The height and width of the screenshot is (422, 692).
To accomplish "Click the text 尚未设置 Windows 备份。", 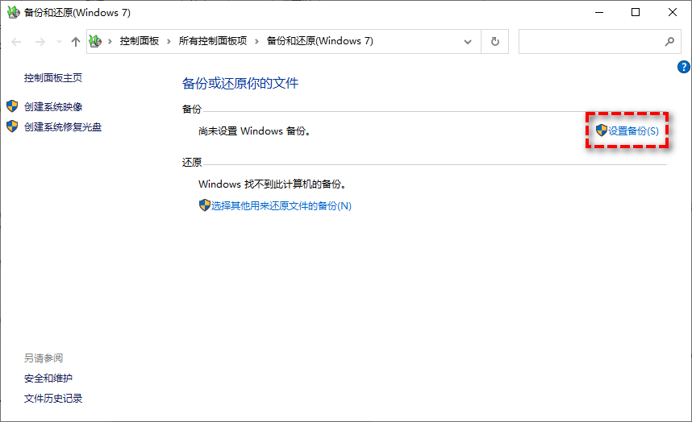I will click(x=255, y=130).
